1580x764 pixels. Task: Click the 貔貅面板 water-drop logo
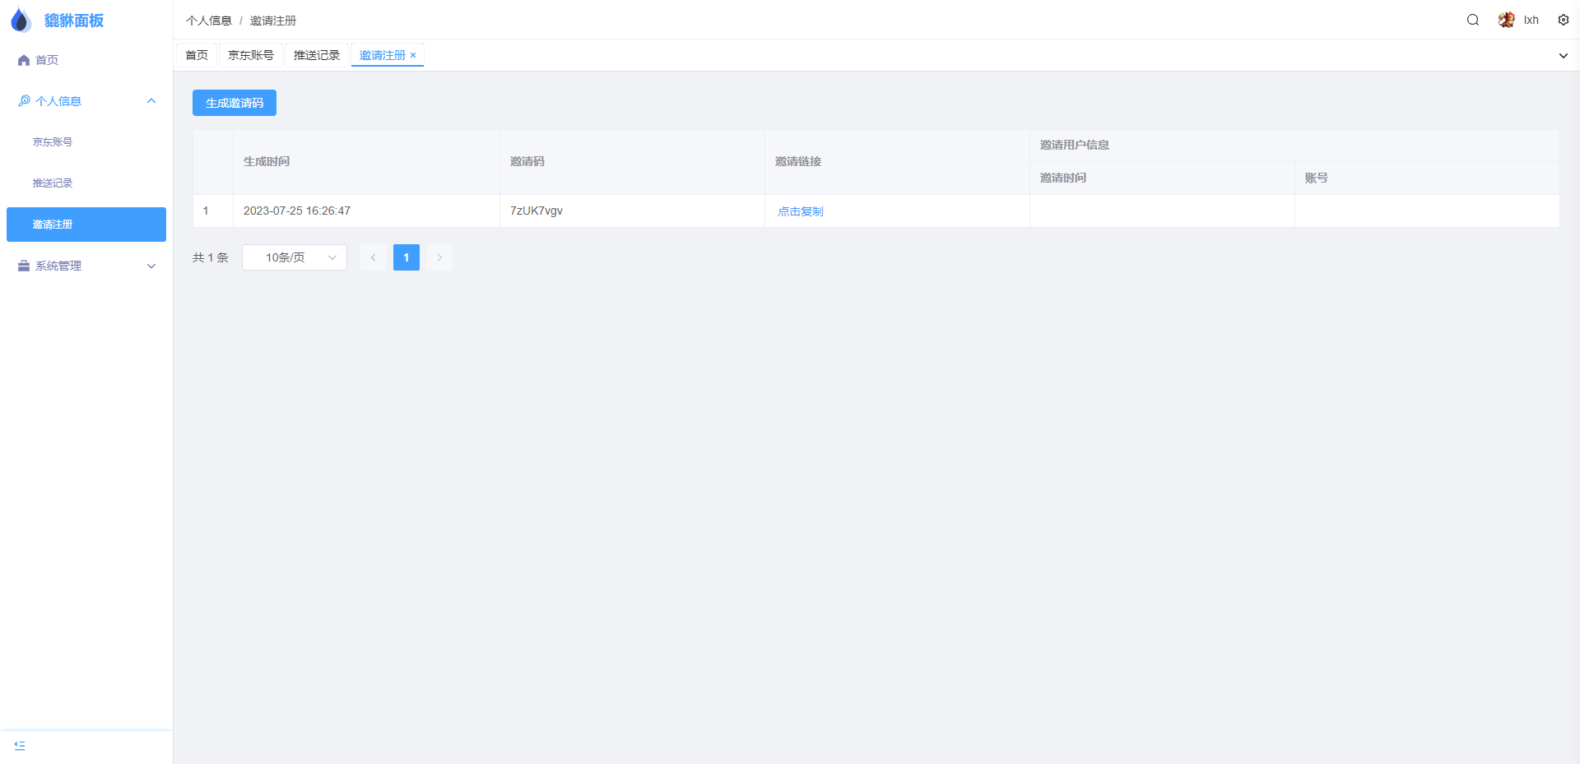[20, 20]
